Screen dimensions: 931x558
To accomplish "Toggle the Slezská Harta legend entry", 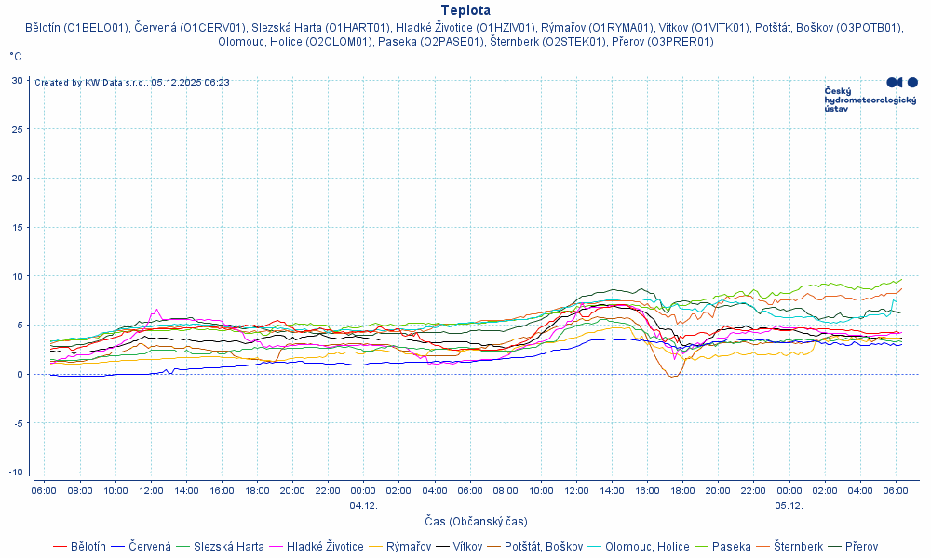I will pyautogui.click(x=228, y=547).
